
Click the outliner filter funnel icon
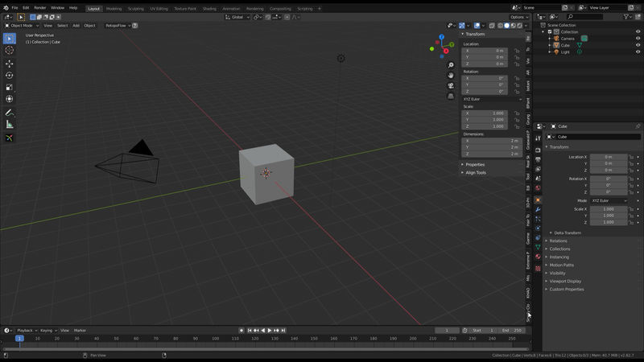pyautogui.click(x=627, y=17)
